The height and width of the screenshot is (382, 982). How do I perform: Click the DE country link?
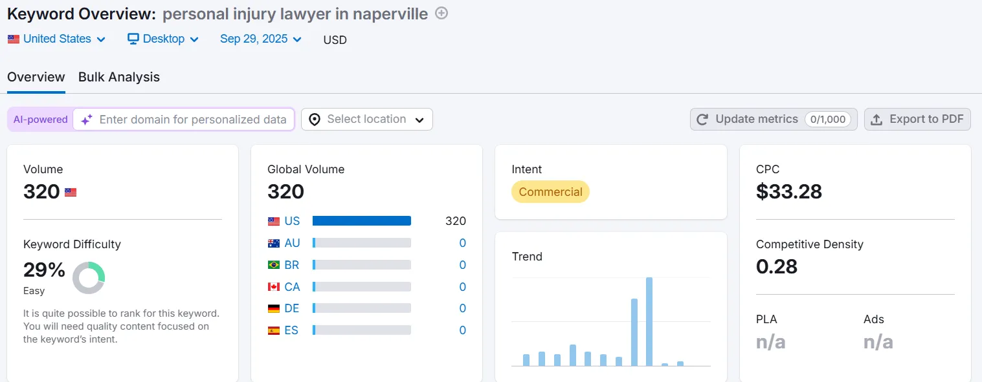click(292, 308)
